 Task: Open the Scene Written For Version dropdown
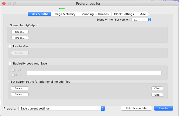(141, 20)
